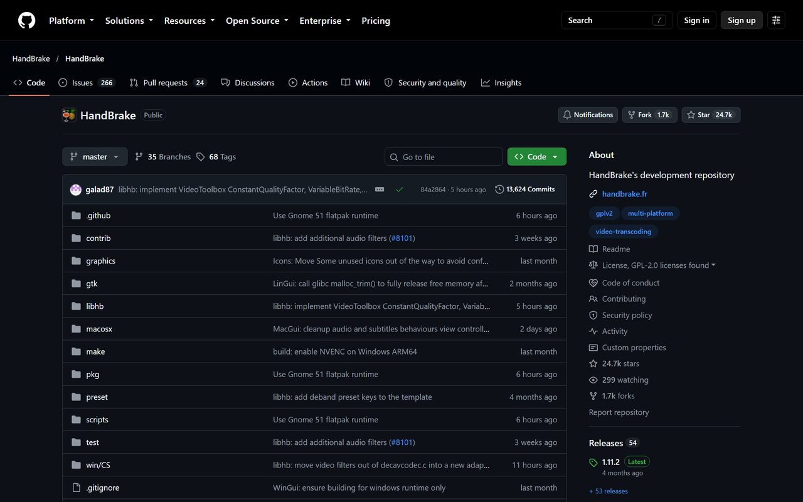Open Custom properties link
This screenshot has height=502, width=803.
pos(627,348)
